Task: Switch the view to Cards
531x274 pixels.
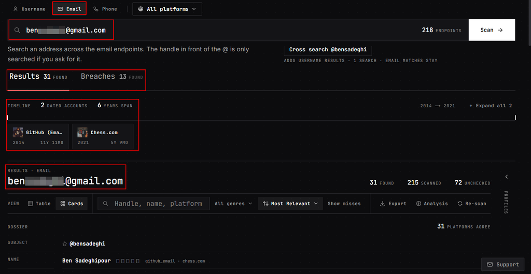Action: (x=72, y=204)
